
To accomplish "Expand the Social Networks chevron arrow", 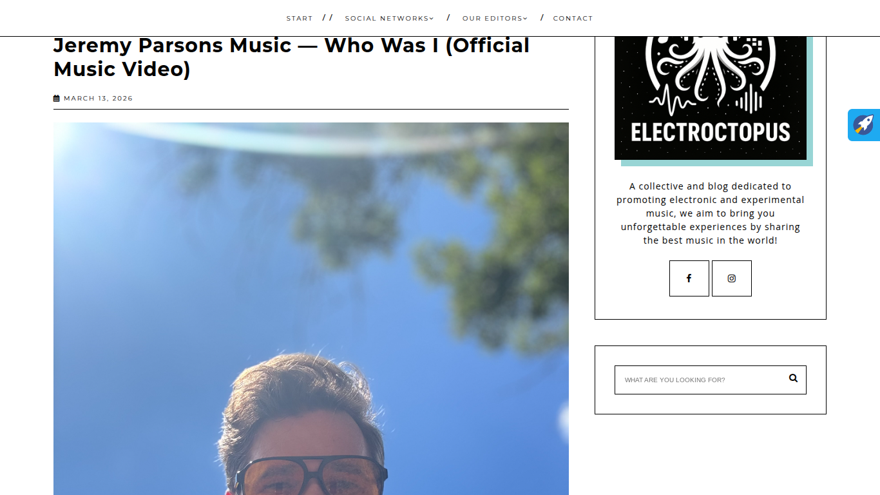I will coord(432,19).
